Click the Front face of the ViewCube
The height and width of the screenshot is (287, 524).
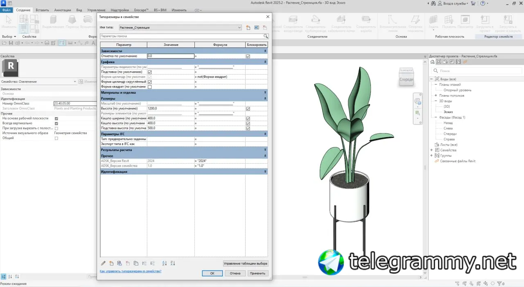406,79
